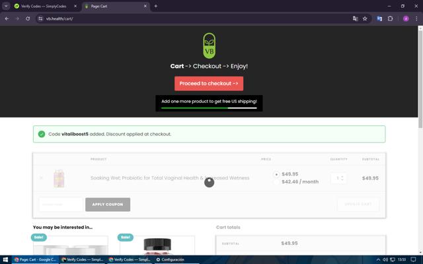423x264 pixels.
Task: Click Proceed to checkout button
Action: (x=209, y=84)
